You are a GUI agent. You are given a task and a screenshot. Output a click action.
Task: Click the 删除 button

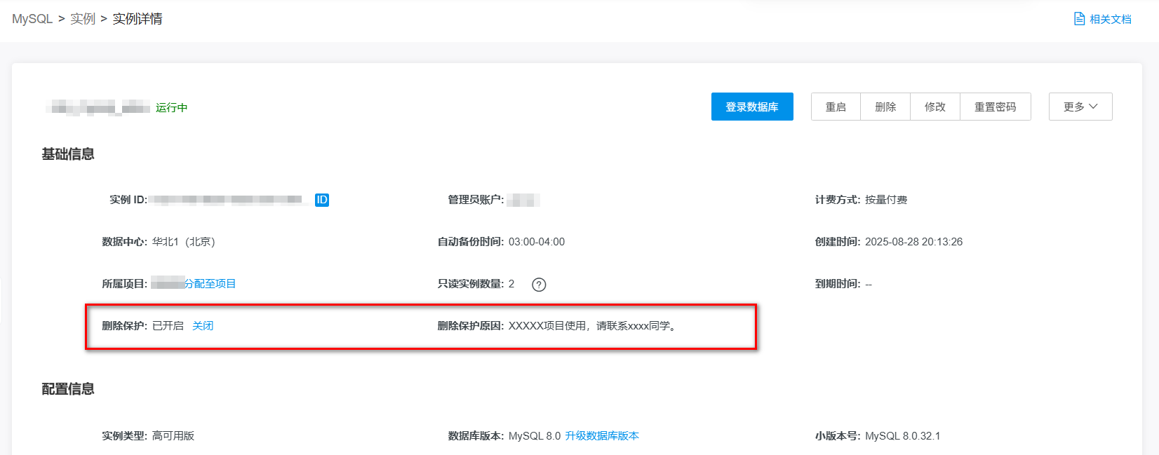tap(885, 107)
